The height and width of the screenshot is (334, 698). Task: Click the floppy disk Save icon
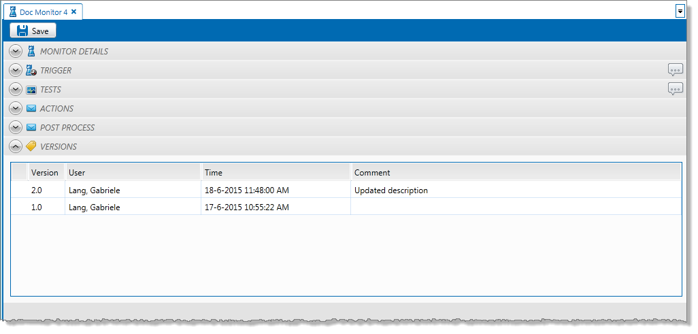click(x=22, y=31)
